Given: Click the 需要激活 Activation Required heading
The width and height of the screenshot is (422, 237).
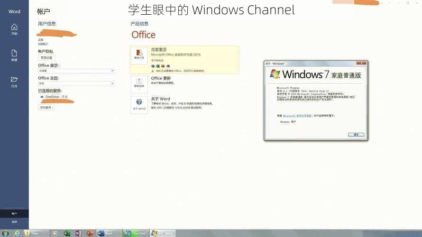Looking at the screenshot, I should pos(159,50).
